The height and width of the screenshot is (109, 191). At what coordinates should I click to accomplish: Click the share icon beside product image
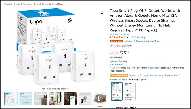click(102, 12)
